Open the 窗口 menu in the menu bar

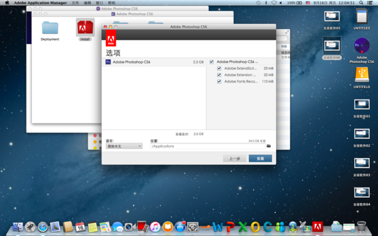100,3
